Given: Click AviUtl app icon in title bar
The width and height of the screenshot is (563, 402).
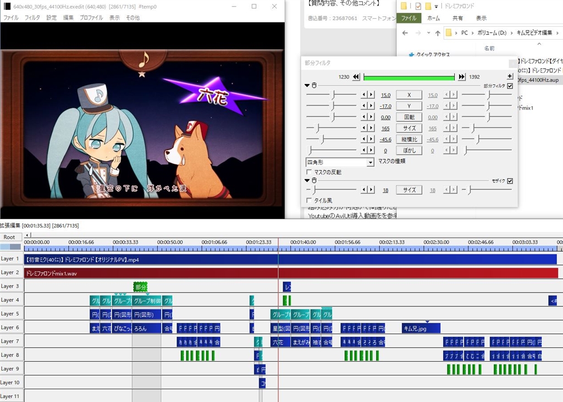Looking at the screenshot, I should [x=7, y=7].
